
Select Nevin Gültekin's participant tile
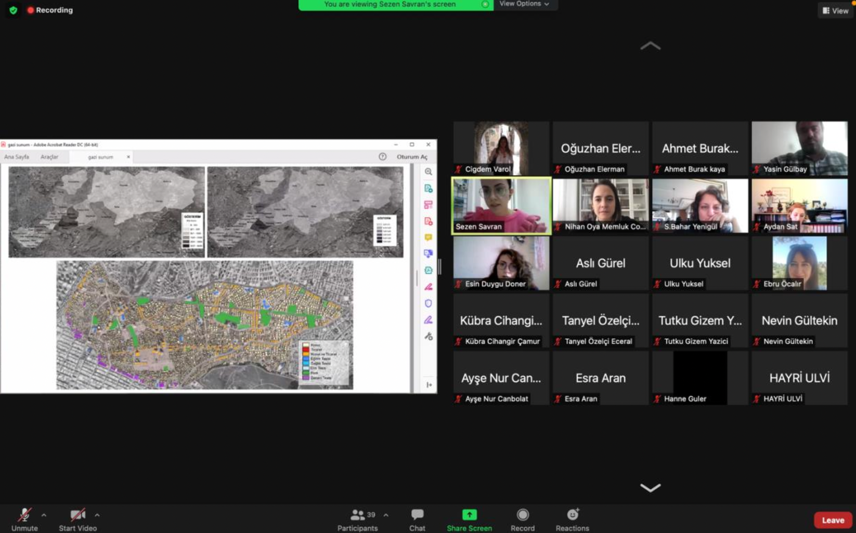tap(799, 321)
